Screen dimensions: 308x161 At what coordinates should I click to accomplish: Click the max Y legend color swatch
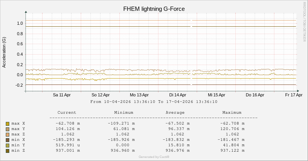coord(7,129)
